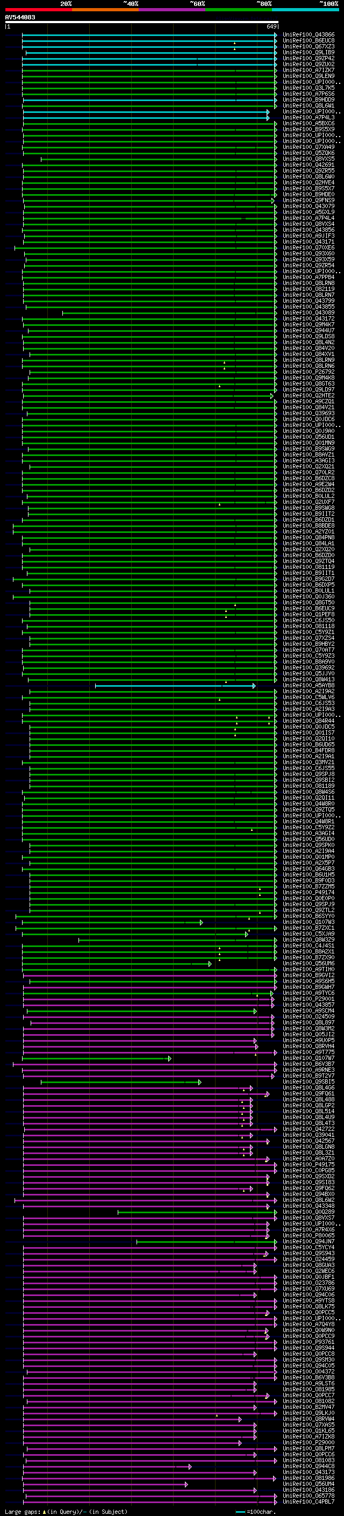This screenshot has height=1516, width=344.
Task: Click the short cyan alignment bar for A5AYB8
Action: click(x=174, y=686)
